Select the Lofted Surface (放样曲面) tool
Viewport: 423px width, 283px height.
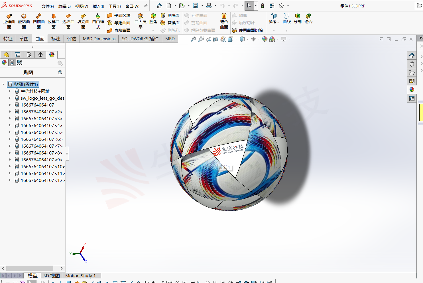tap(54, 21)
